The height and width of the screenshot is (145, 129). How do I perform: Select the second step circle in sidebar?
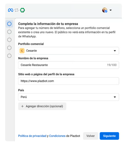coord(9,32)
